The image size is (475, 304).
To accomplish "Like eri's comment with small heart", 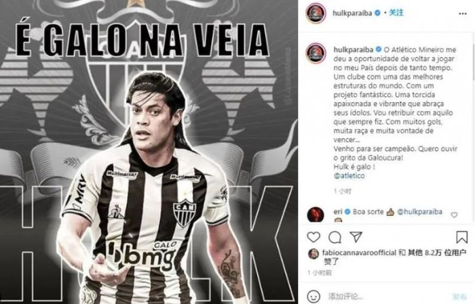I will (x=454, y=215).
